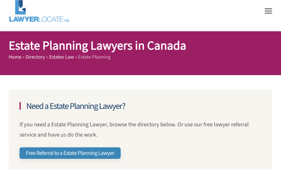The height and width of the screenshot is (184, 281).
Task: Open Home from the pink breadcrumb bar
Action: (x=15, y=57)
